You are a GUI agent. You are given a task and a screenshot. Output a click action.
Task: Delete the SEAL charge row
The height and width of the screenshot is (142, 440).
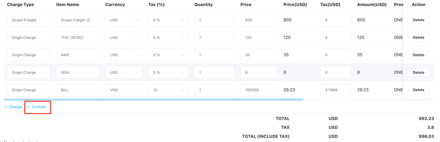(x=418, y=73)
